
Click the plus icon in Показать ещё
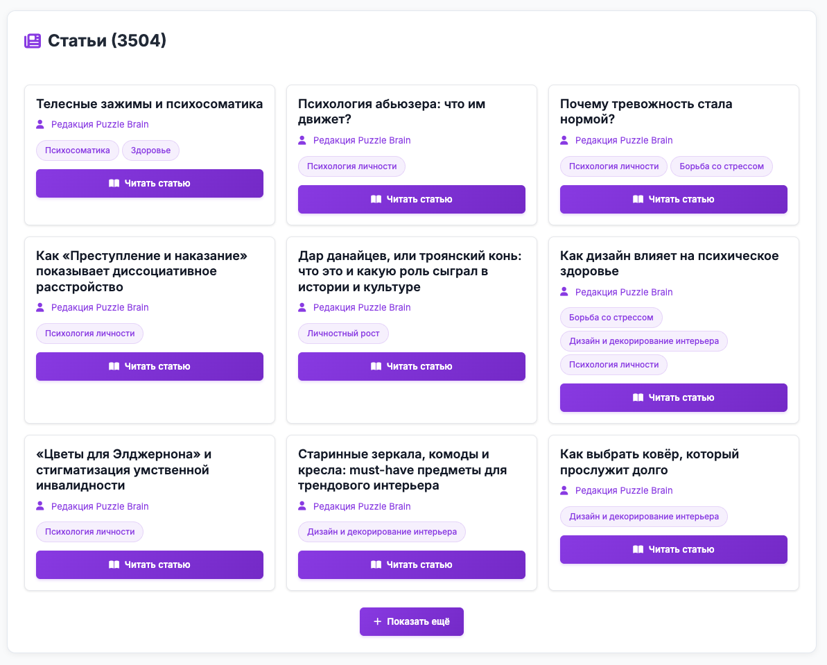pyautogui.click(x=378, y=622)
